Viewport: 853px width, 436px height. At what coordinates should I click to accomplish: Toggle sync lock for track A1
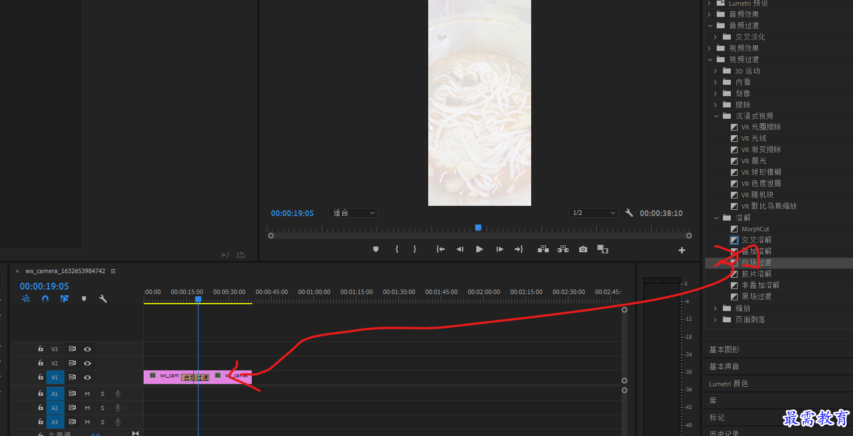pyautogui.click(x=72, y=394)
